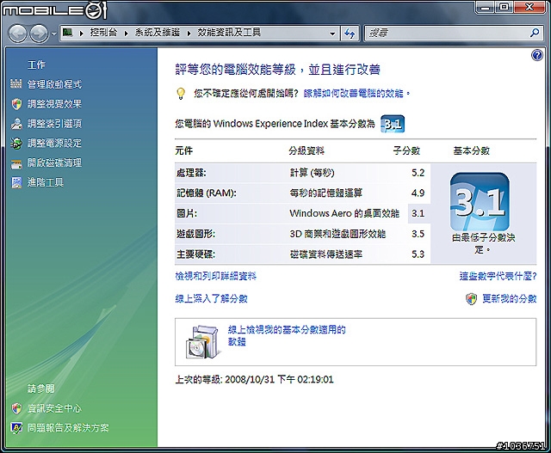Click 檢視和列印詳細資料 link
The image size is (551, 453).
(216, 276)
